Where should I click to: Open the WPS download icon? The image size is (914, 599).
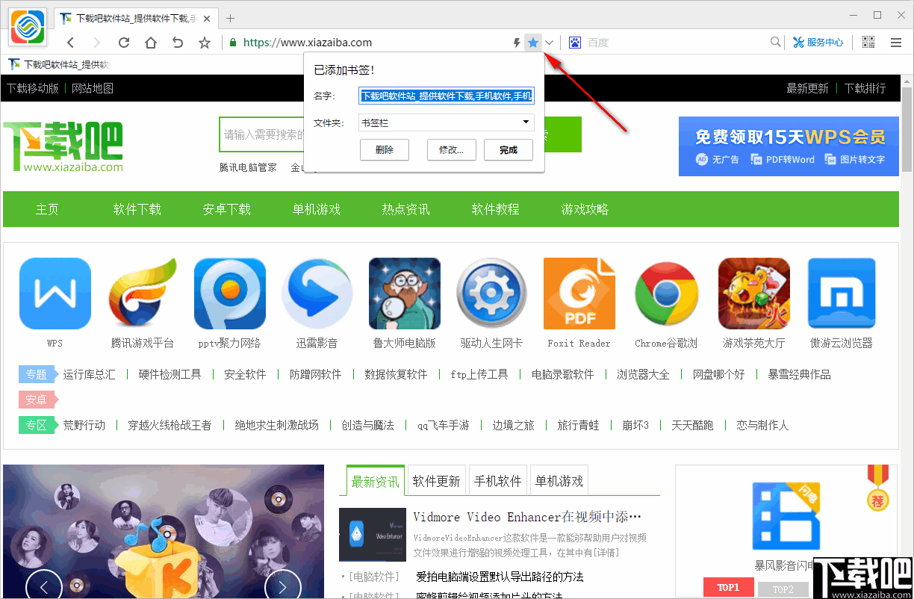[55, 294]
